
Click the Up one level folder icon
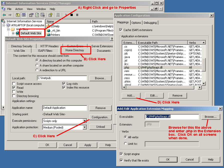18,15
